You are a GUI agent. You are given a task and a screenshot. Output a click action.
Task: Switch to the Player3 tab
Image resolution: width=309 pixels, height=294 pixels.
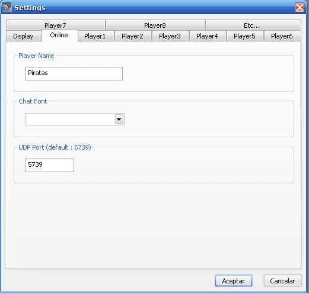(170, 36)
